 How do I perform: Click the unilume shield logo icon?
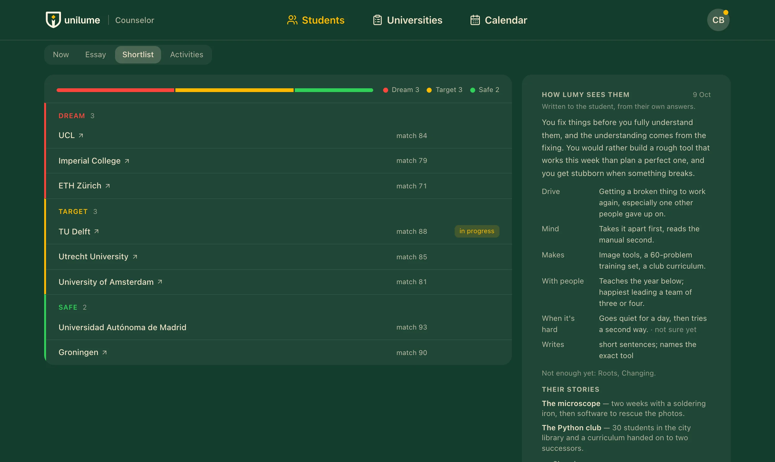pyautogui.click(x=53, y=20)
